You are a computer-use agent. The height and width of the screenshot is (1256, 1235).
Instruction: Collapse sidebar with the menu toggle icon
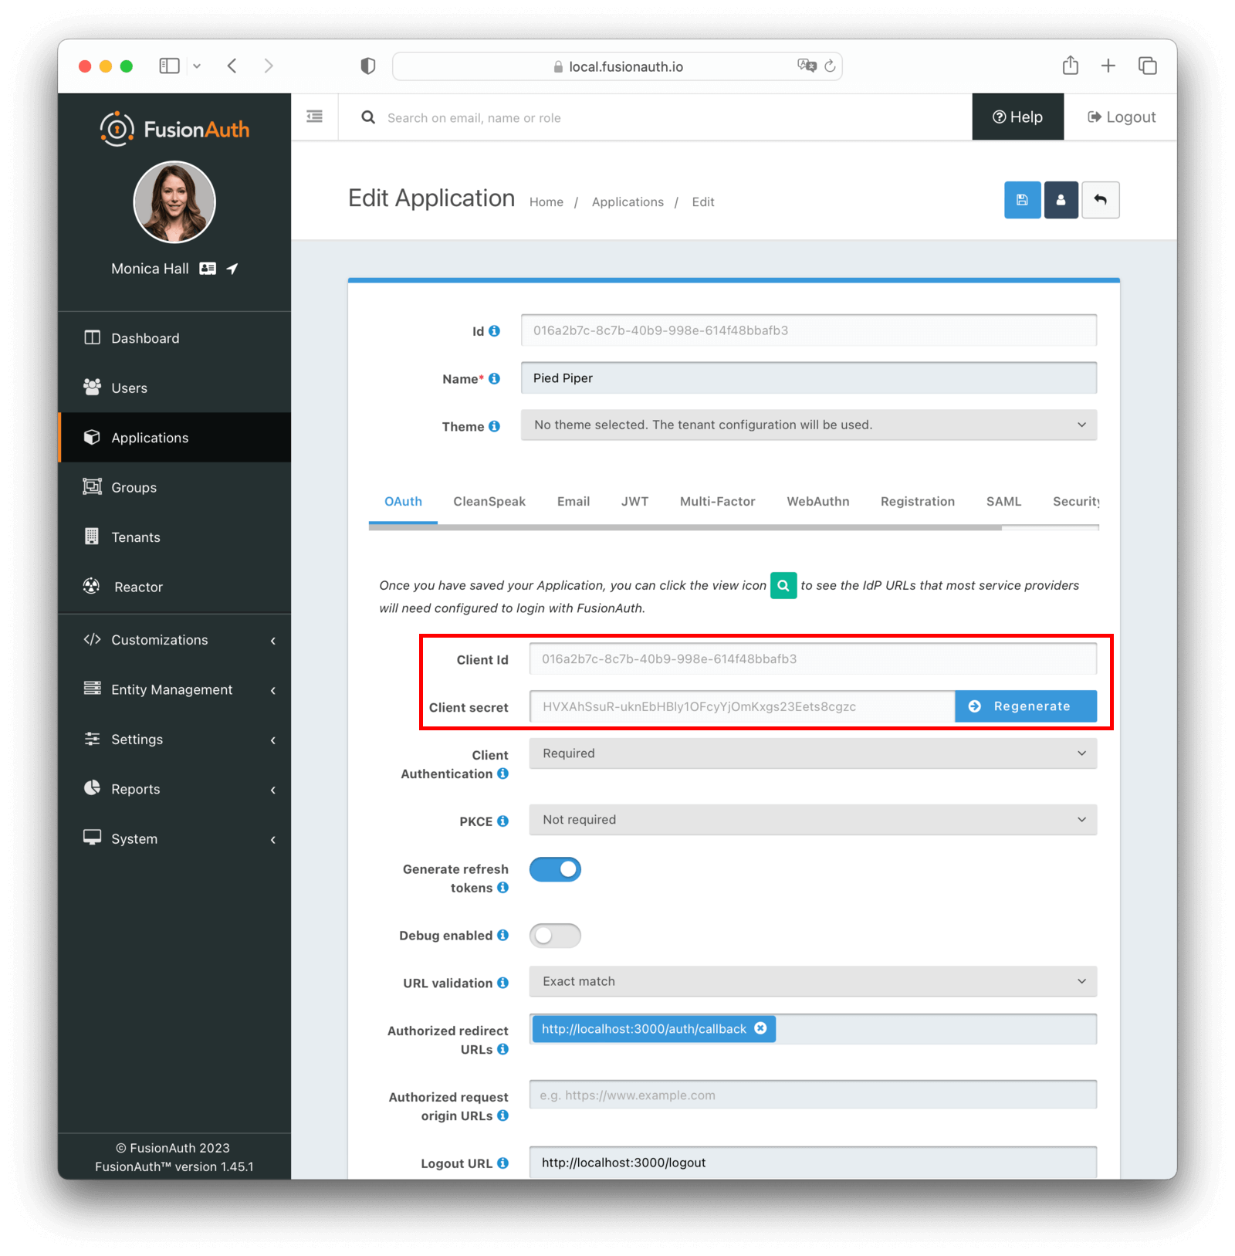click(x=314, y=117)
